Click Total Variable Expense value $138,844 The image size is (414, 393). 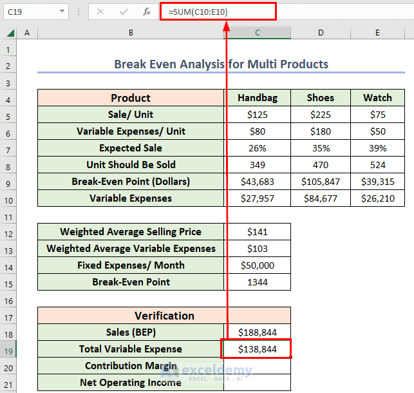(258, 349)
